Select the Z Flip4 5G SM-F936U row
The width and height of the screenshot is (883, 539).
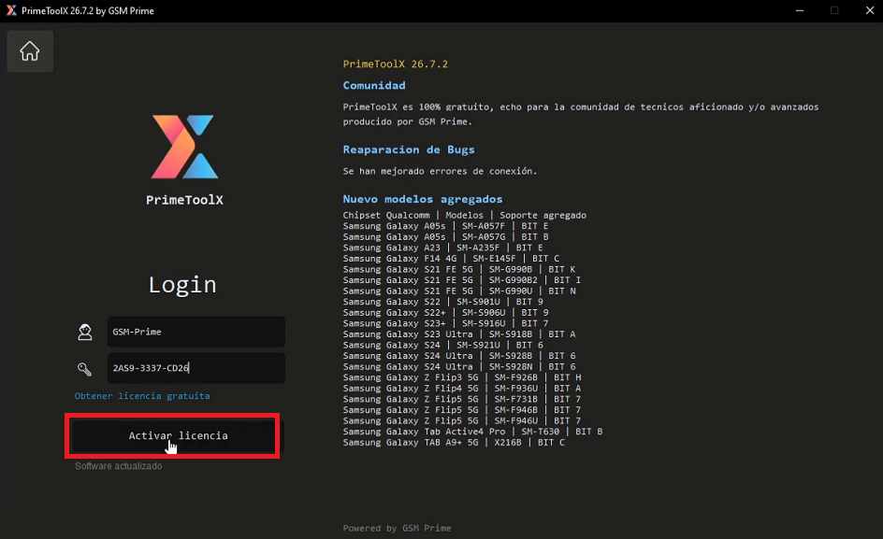pos(462,389)
